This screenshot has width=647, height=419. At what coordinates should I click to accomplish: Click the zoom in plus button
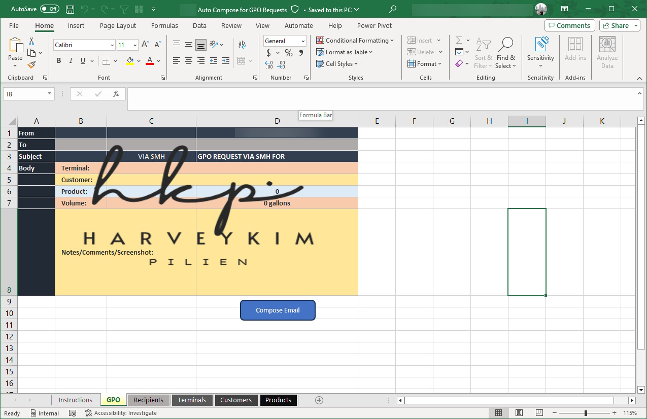[x=615, y=413]
